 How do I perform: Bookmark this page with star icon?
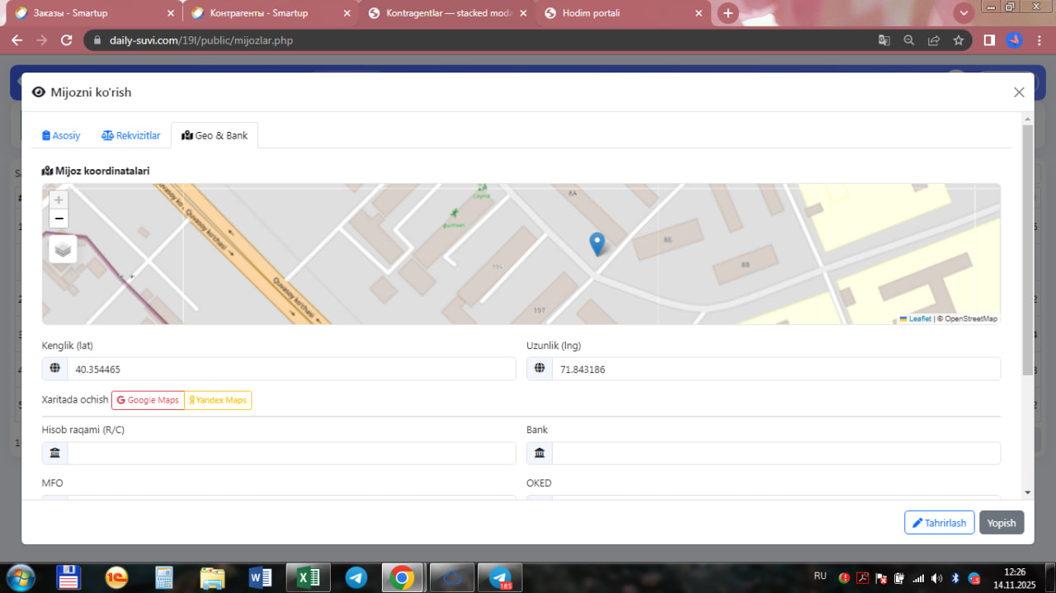click(x=958, y=40)
